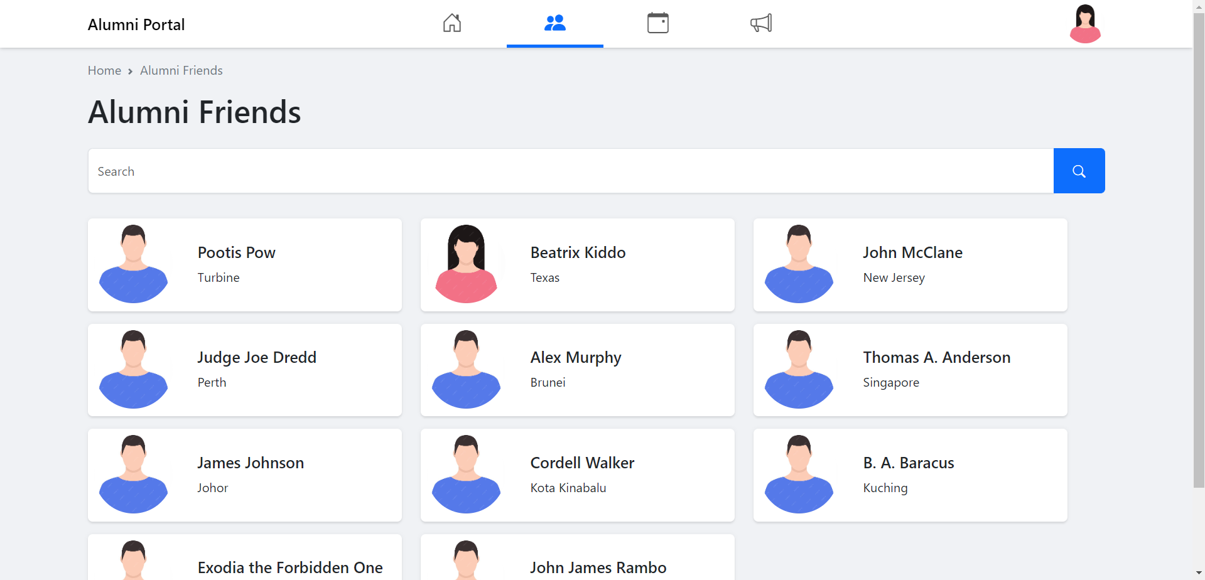1205x580 pixels.
Task: Click the page vertical scrollbar thumb
Action: [x=1199, y=250]
